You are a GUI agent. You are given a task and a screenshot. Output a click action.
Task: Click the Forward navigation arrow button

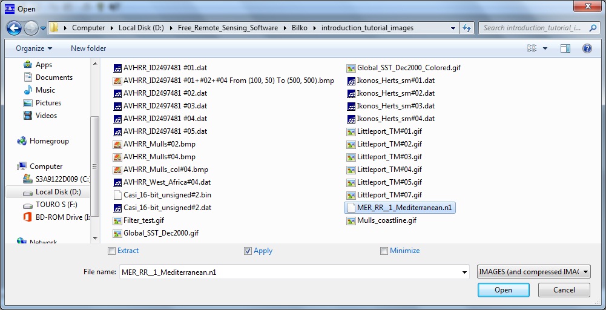pyautogui.click(x=30, y=28)
